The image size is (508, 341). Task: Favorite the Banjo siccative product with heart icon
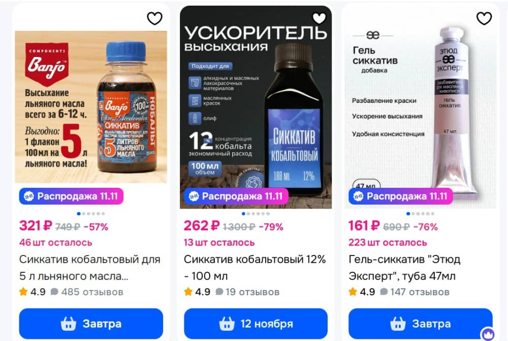[x=154, y=18]
